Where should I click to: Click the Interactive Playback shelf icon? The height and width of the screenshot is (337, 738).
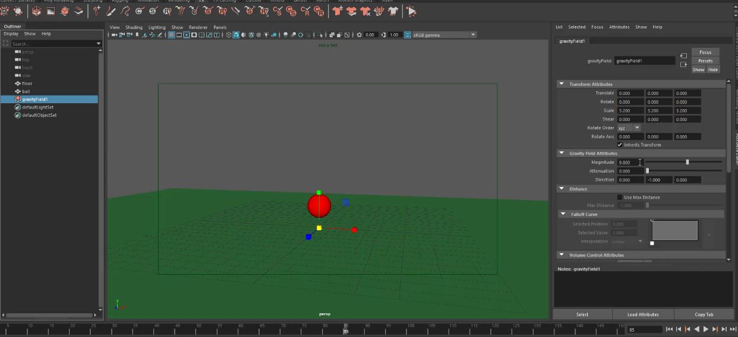411,11
